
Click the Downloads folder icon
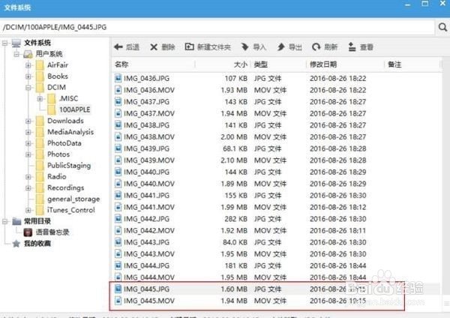tap(40, 121)
